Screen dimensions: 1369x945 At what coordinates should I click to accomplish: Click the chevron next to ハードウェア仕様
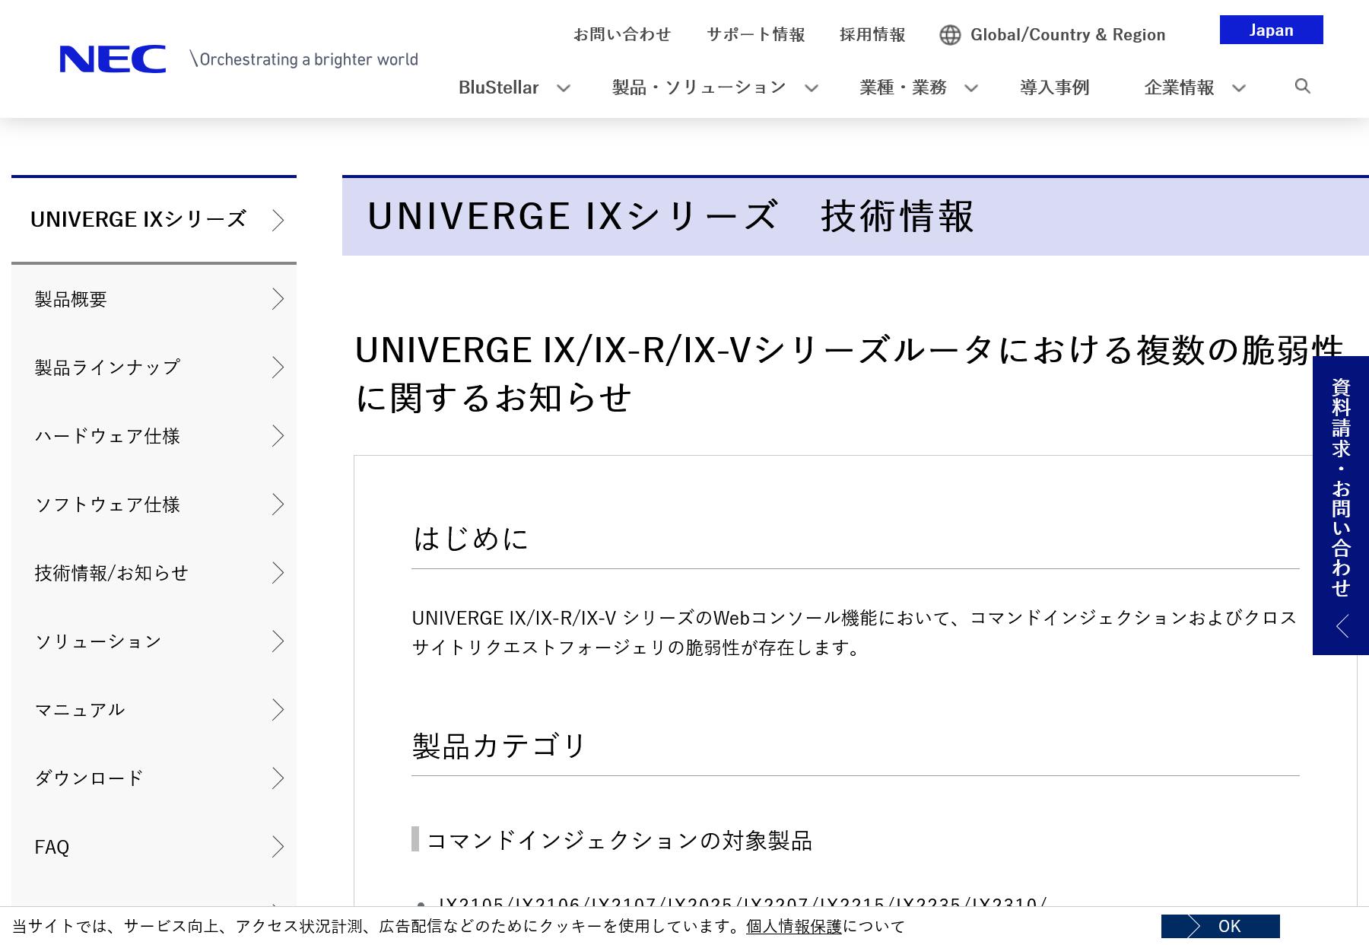[278, 436]
